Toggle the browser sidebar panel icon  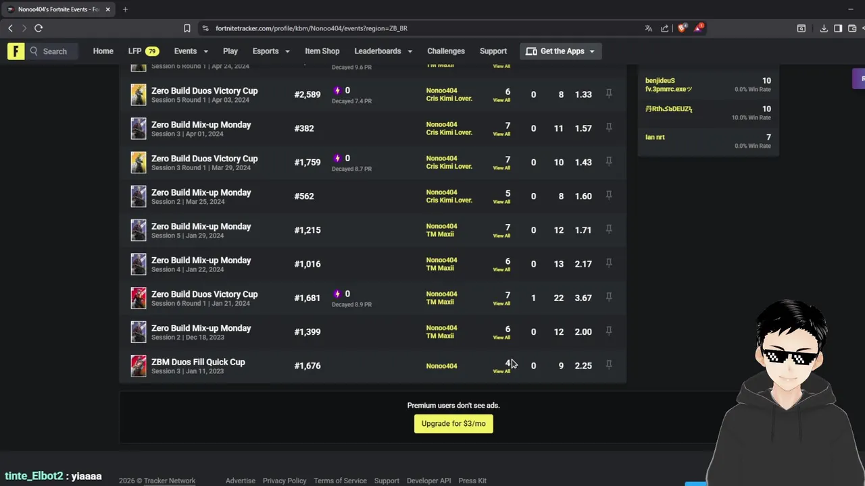[838, 28]
